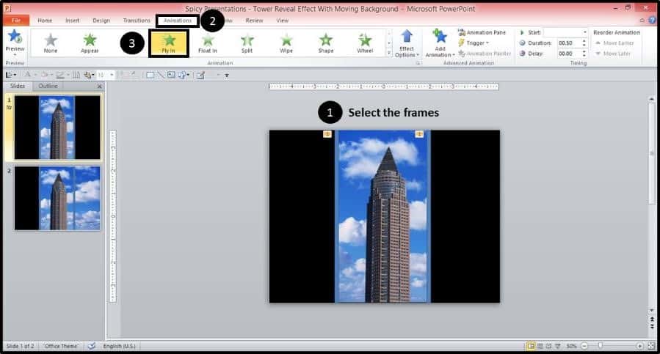Viewport: 660px width, 354px height.
Task: Open the font size box in toolbar
Action: point(105,75)
